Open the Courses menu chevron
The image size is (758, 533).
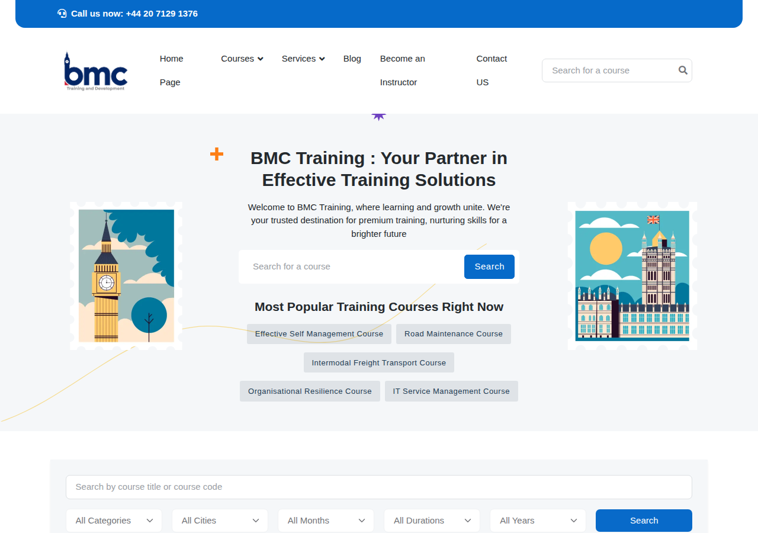click(x=261, y=59)
